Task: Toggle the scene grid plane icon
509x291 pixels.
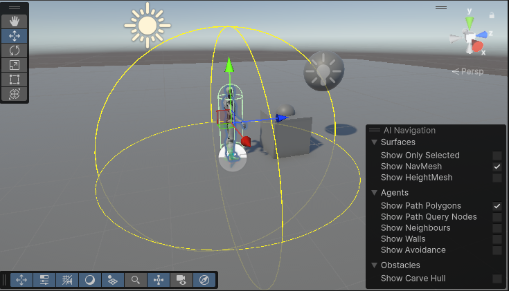Action: click(x=113, y=280)
